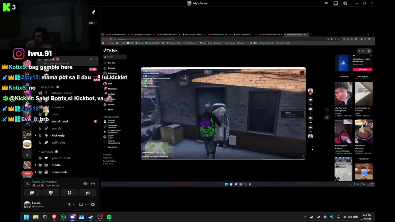The height and width of the screenshot is (222, 395).
Task: Open Brave browser from taskbar
Action: point(54,217)
